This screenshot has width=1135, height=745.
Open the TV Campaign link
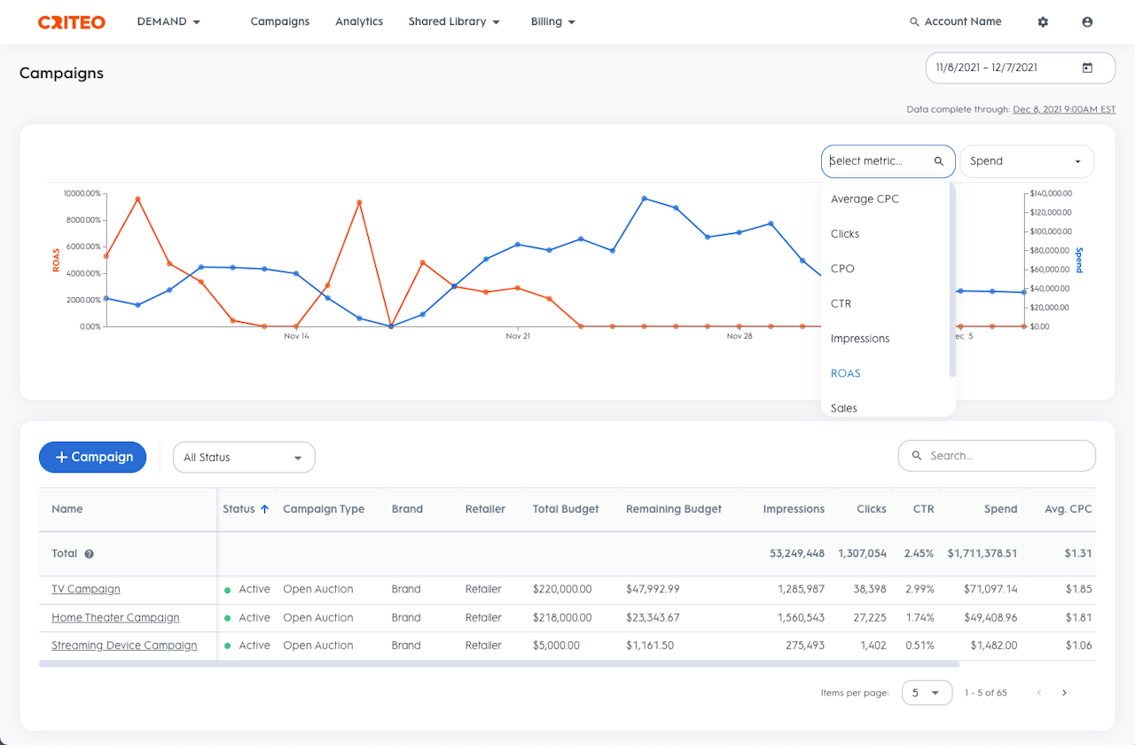coord(85,589)
